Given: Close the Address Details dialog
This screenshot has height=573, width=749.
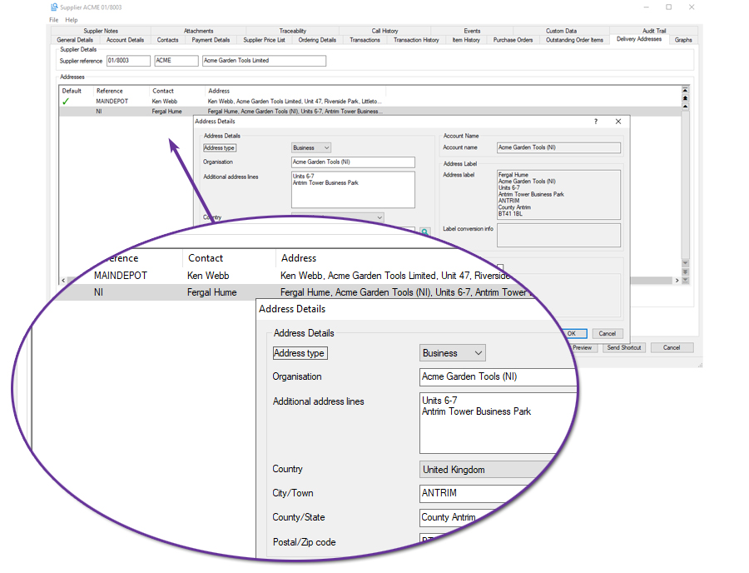Looking at the screenshot, I should coord(618,122).
